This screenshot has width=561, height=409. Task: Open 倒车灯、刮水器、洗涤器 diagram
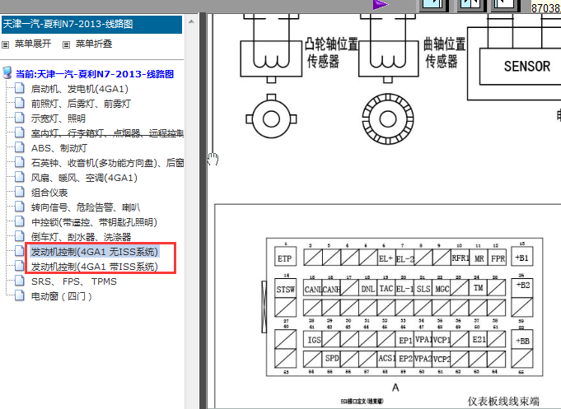click(x=81, y=237)
